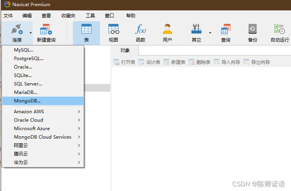Choose MySQL... connection type
Viewport: 291px width, 191px height.
pyautogui.click(x=43, y=50)
